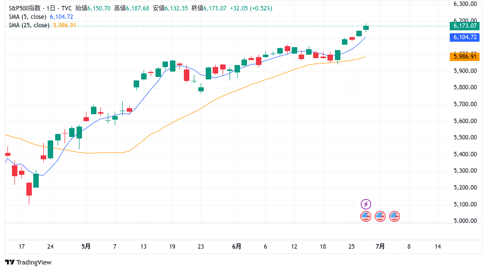Click the 5,300.00 price axis label

465,171
